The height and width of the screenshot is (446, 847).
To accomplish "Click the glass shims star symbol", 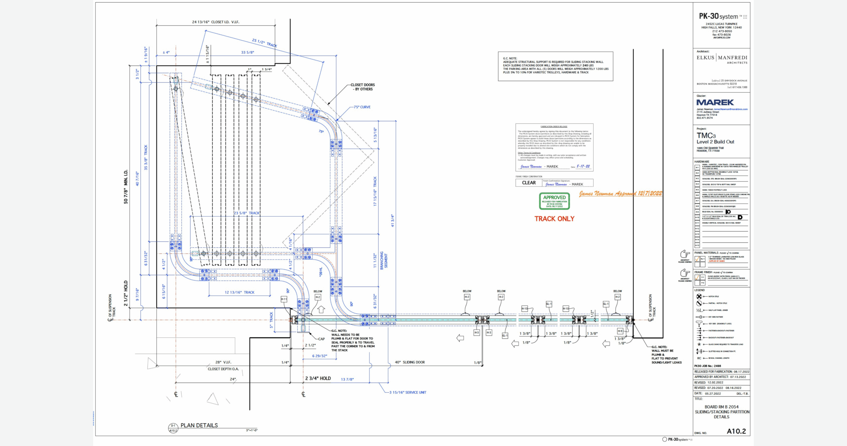I will click(699, 344).
